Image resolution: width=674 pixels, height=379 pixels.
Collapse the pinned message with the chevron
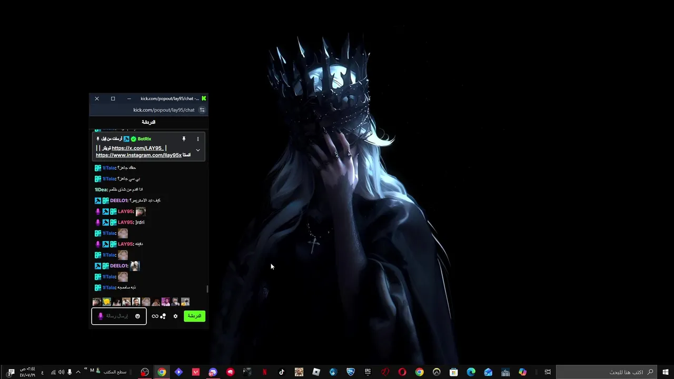tap(198, 150)
